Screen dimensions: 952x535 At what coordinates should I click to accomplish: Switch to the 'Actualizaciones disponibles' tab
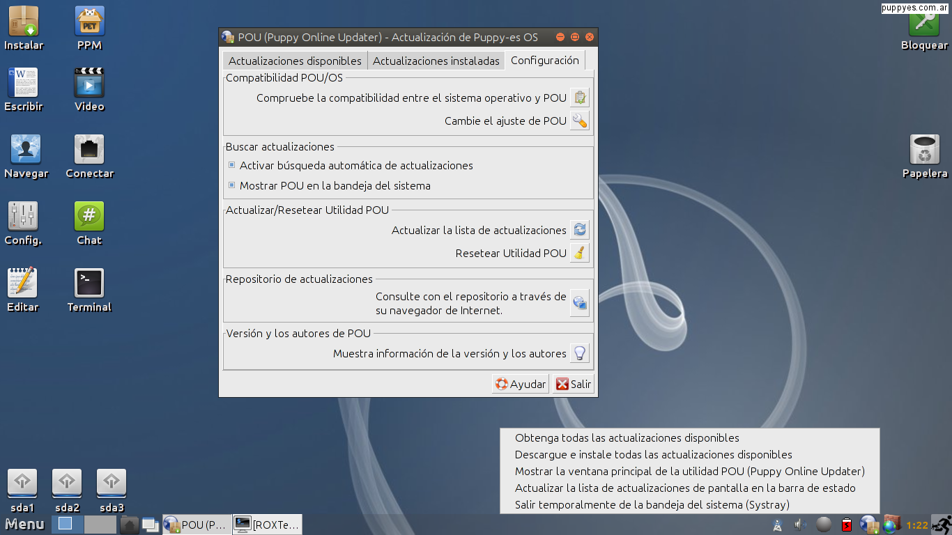(x=295, y=61)
